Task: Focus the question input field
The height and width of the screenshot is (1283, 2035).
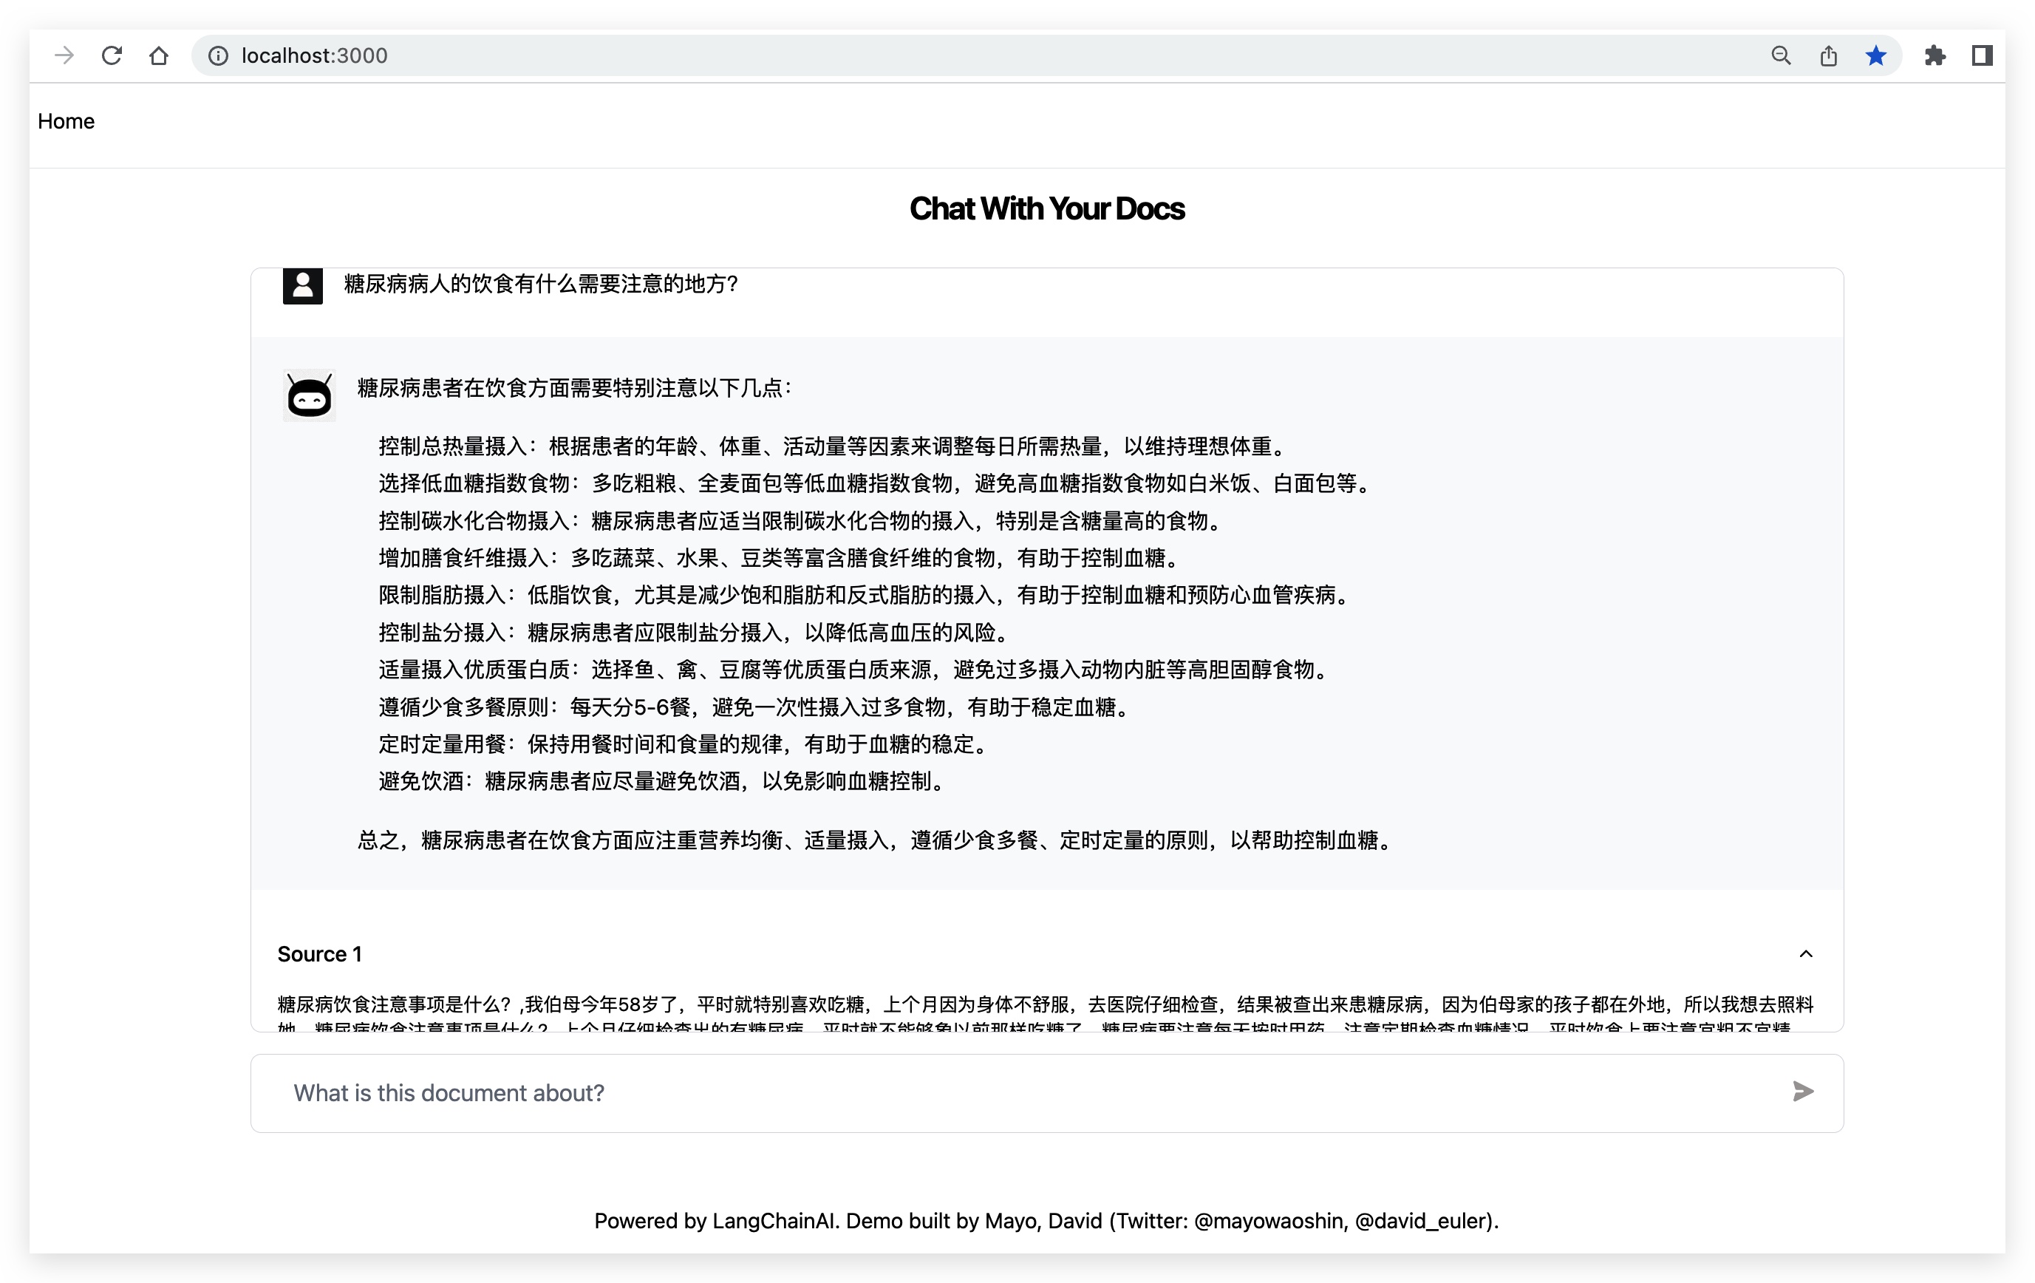Action: pos(1014,1093)
